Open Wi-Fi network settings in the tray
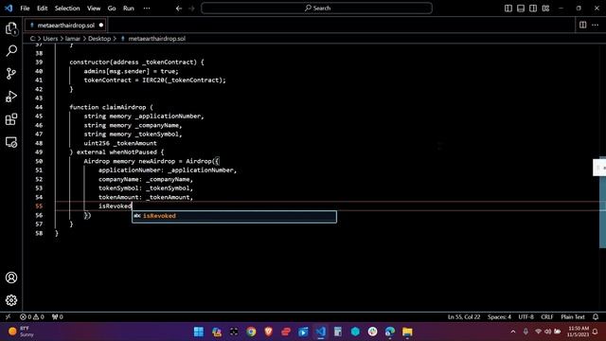 pos(538,332)
